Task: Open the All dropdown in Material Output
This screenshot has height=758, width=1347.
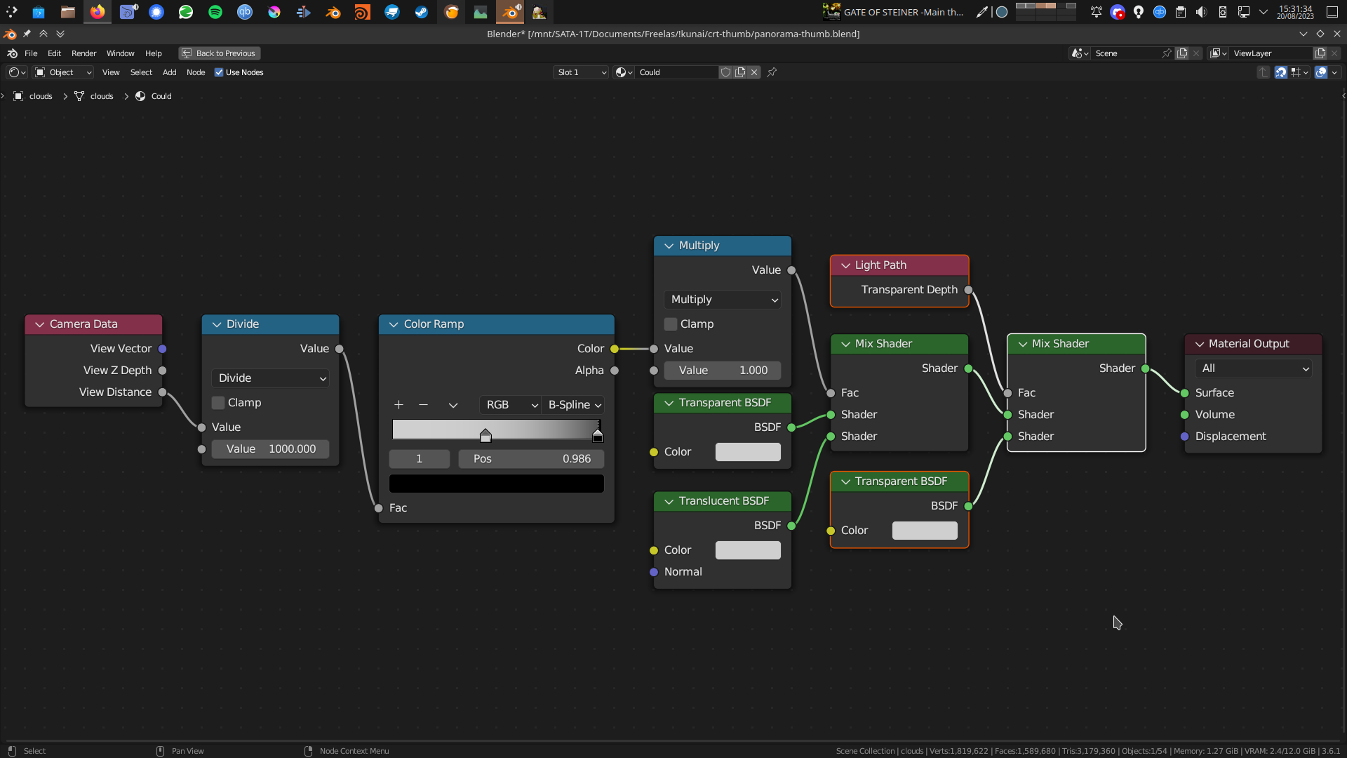Action: 1253,368
